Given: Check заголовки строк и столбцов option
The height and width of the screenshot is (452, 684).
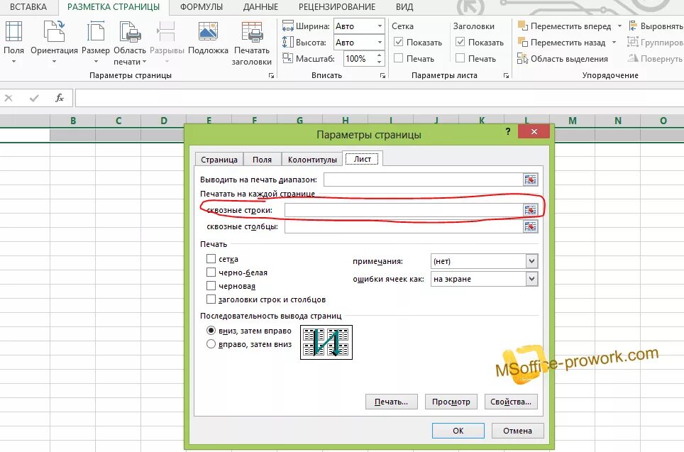Looking at the screenshot, I should [211, 299].
